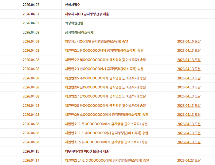Click date 2026.04.08 in 채권번호1 한 row
This screenshot has width=215, height=165.
31,50
